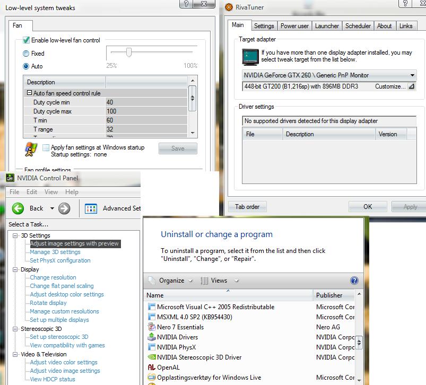Click the NVIDIA Control Panel title icon

point(10,178)
